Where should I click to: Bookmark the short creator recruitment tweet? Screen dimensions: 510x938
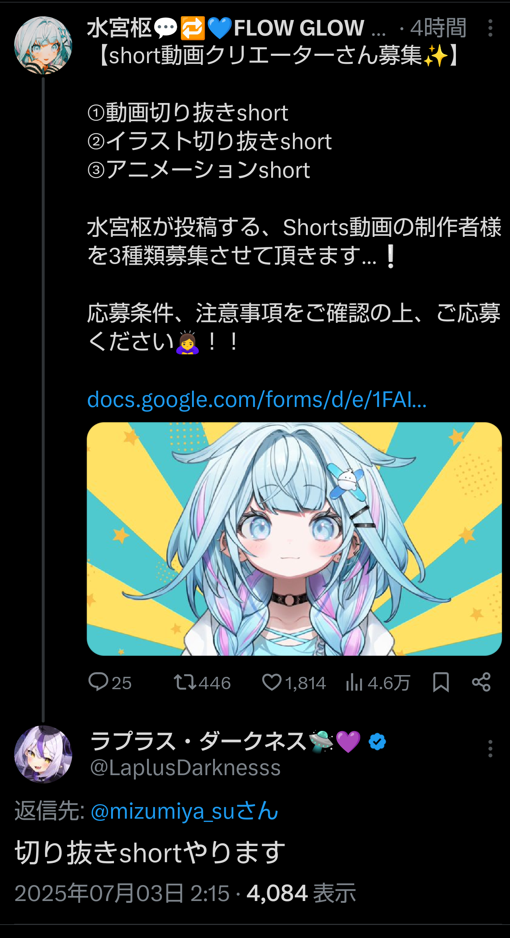(x=441, y=682)
